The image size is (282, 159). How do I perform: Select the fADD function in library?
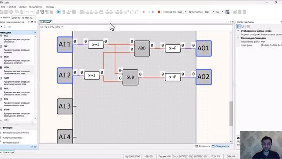(x=6, y=68)
